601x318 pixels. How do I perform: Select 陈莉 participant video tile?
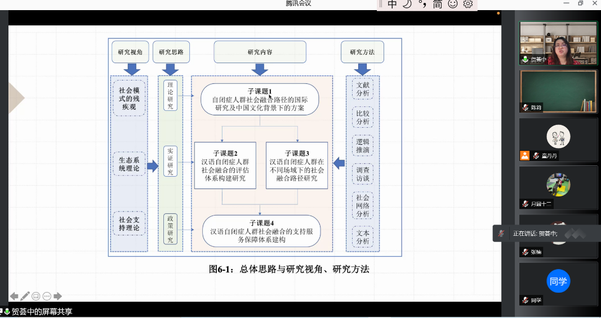(558, 91)
